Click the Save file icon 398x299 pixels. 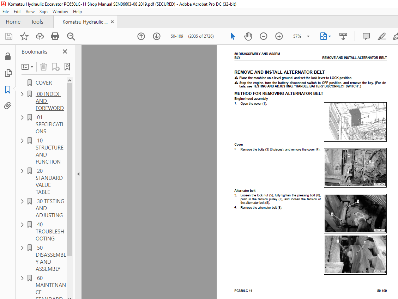(x=8, y=36)
